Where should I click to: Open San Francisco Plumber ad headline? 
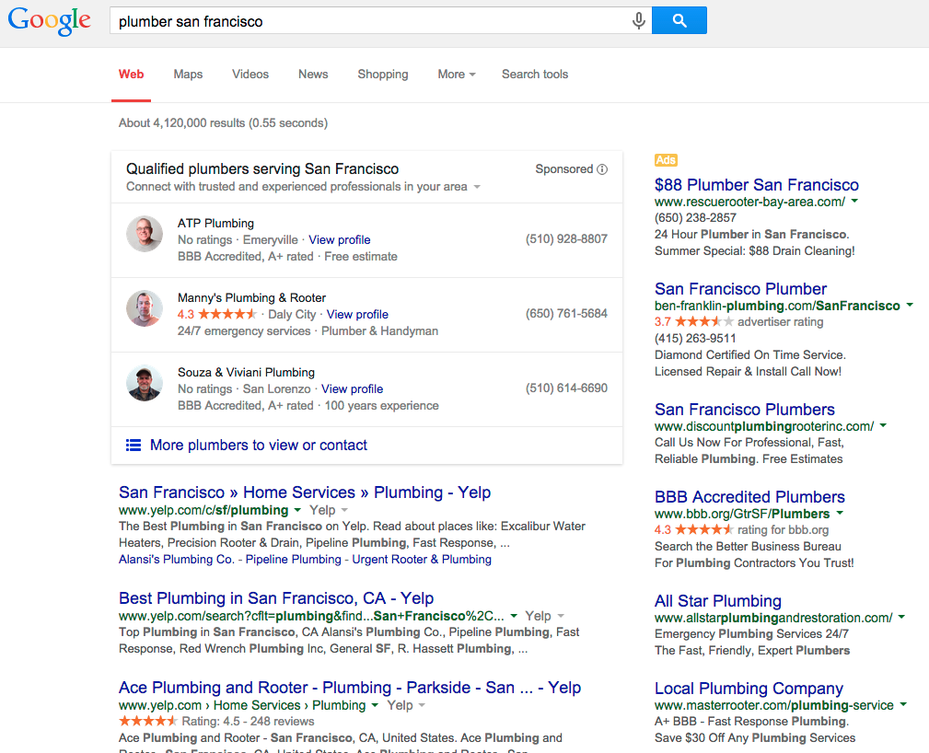tap(740, 289)
